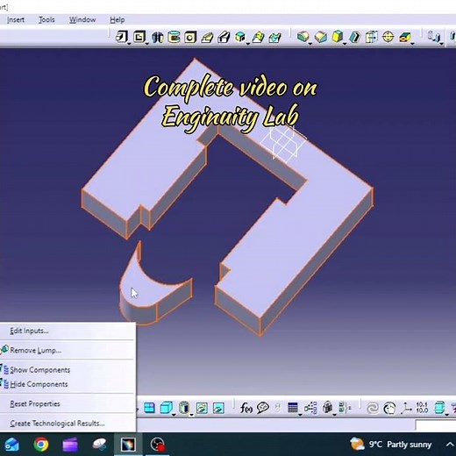Click the Lock padlock icon
Viewport: 456px width, 456px height.
click(x=328, y=407)
